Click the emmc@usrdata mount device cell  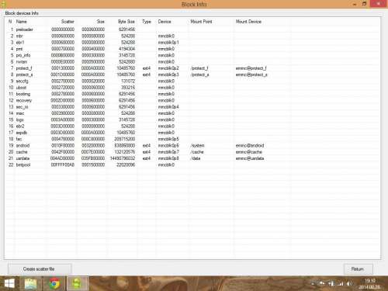[x=250, y=158]
